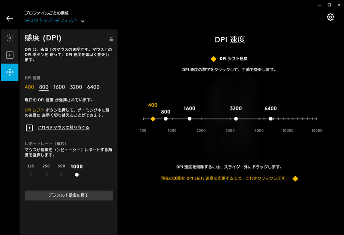Select the 400 DPI value in the list
The height and width of the screenshot is (235, 344).
29,87
